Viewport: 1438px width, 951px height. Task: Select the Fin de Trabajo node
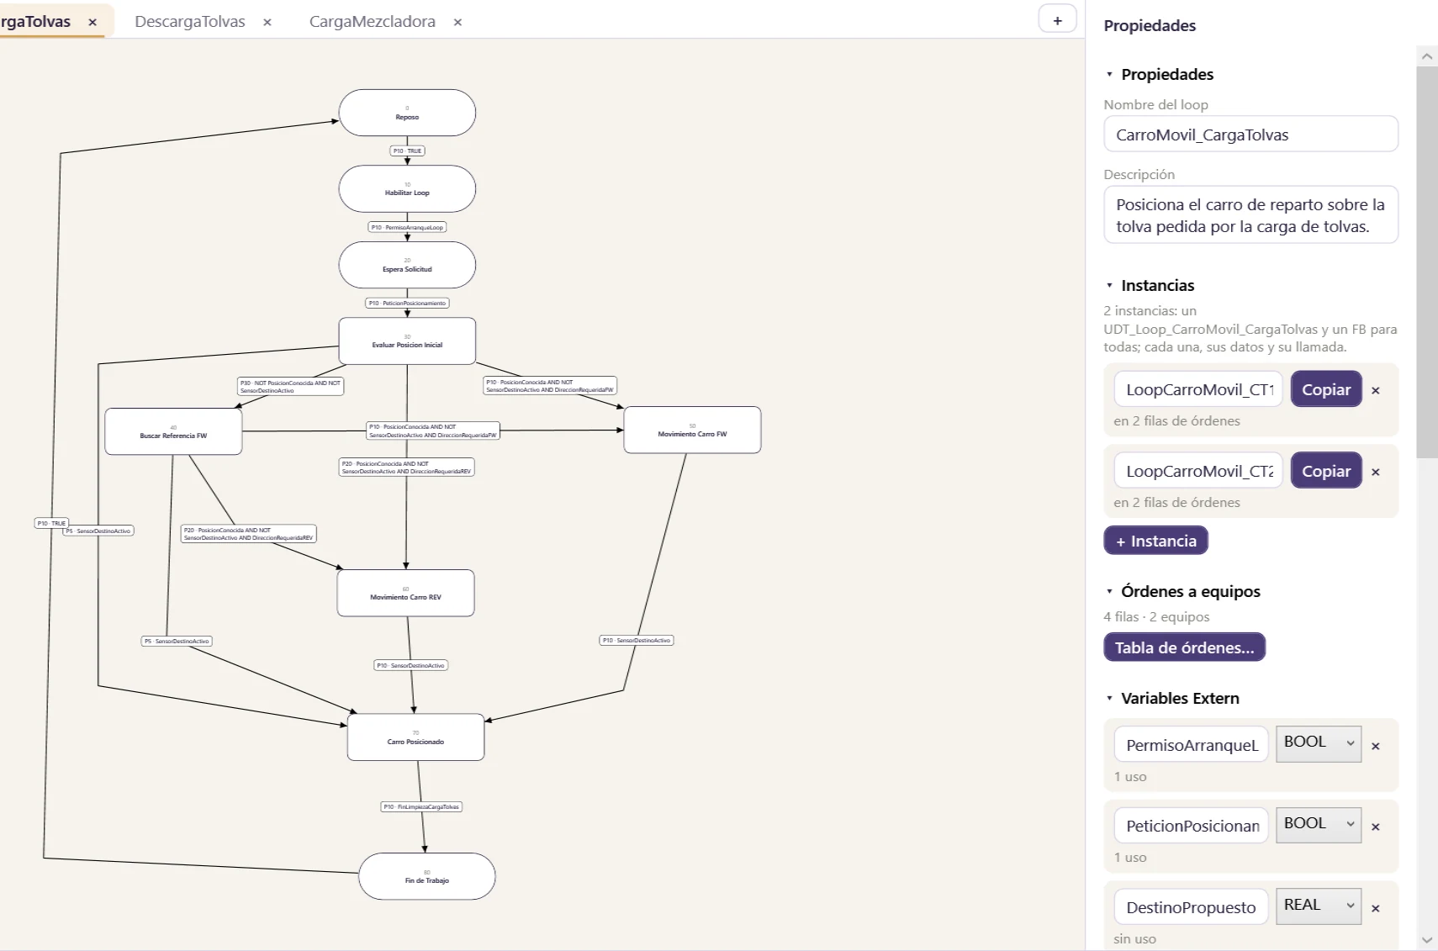tap(426, 876)
